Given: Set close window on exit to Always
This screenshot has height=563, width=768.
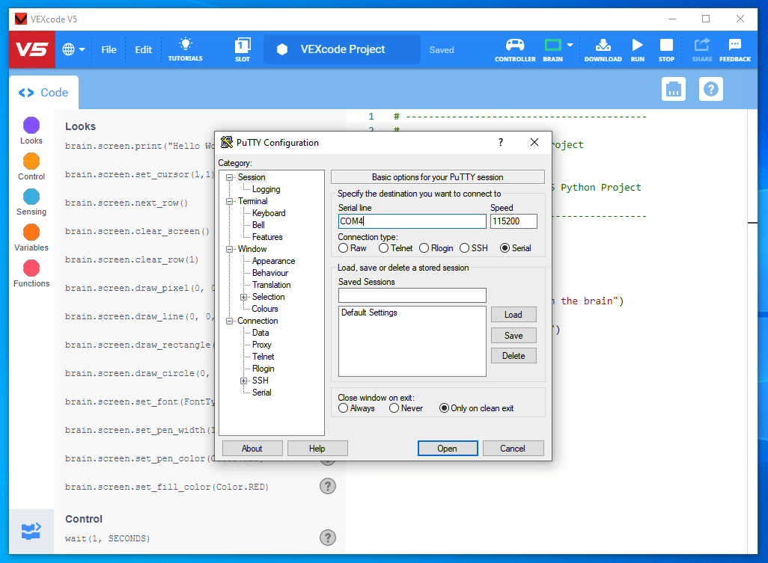Looking at the screenshot, I should [344, 408].
